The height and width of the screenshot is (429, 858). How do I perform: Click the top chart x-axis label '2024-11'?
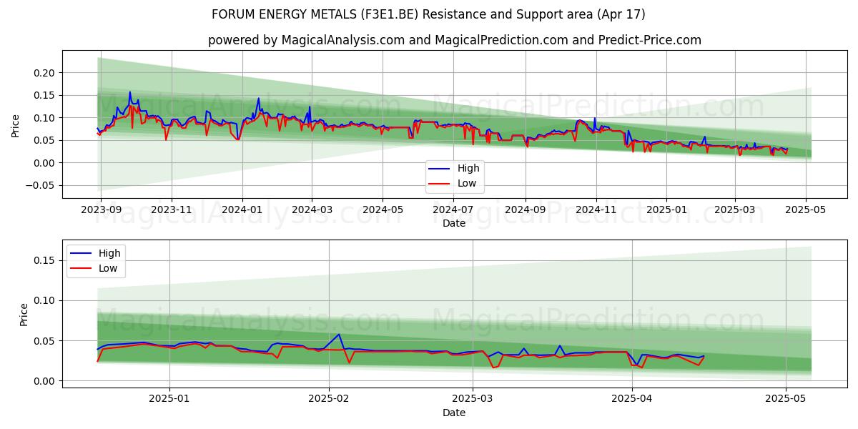tap(596, 209)
